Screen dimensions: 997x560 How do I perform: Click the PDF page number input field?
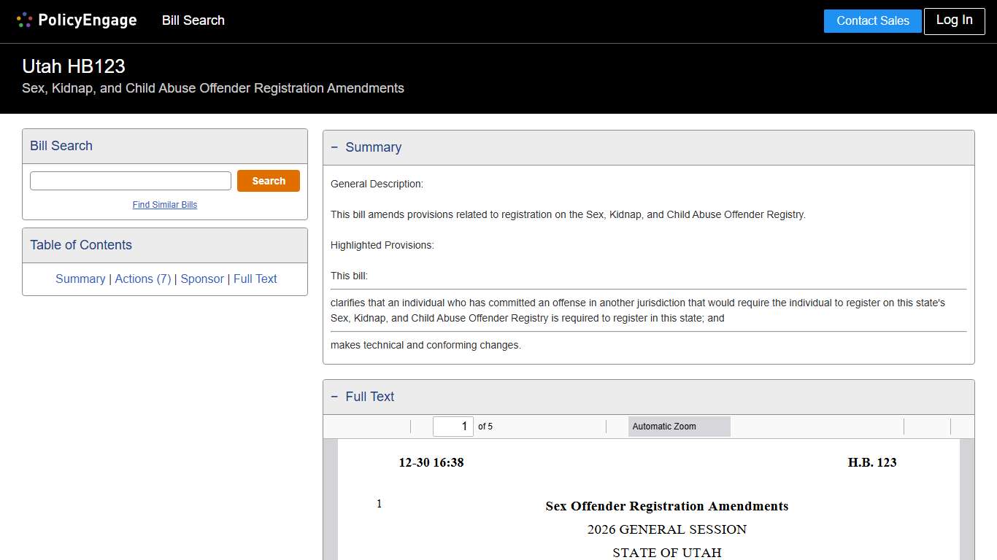pyautogui.click(x=453, y=426)
